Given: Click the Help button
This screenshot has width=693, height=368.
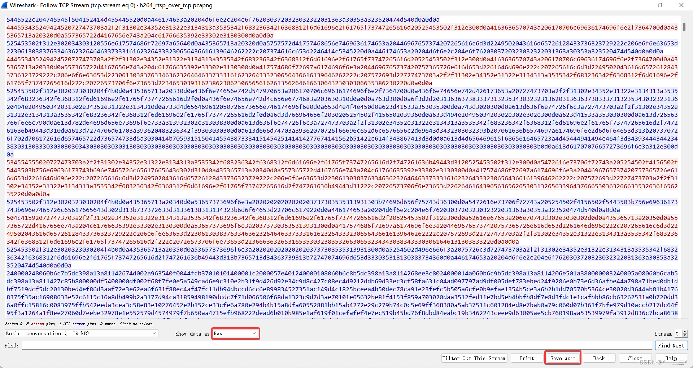Looking at the screenshot, I should pyautogui.click(x=671, y=358).
